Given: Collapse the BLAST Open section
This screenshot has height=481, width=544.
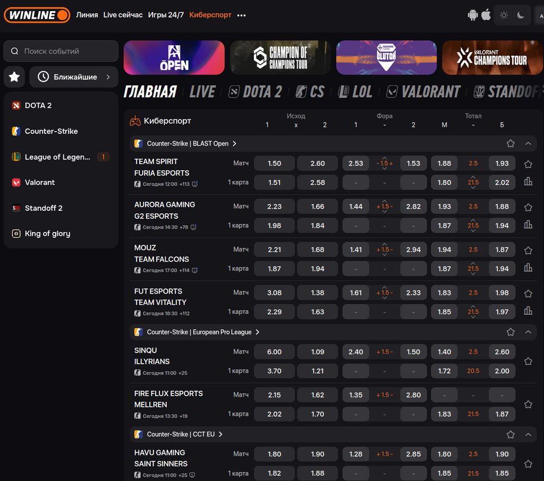Looking at the screenshot, I should click(x=528, y=143).
